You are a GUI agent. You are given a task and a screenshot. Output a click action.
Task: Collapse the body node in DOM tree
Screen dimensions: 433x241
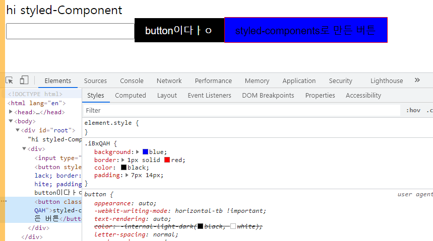pos(11,121)
